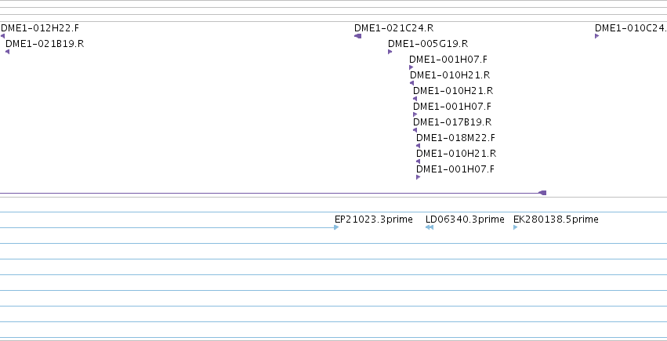Select the DME1-005G19.R label

pyautogui.click(x=428, y=44)
